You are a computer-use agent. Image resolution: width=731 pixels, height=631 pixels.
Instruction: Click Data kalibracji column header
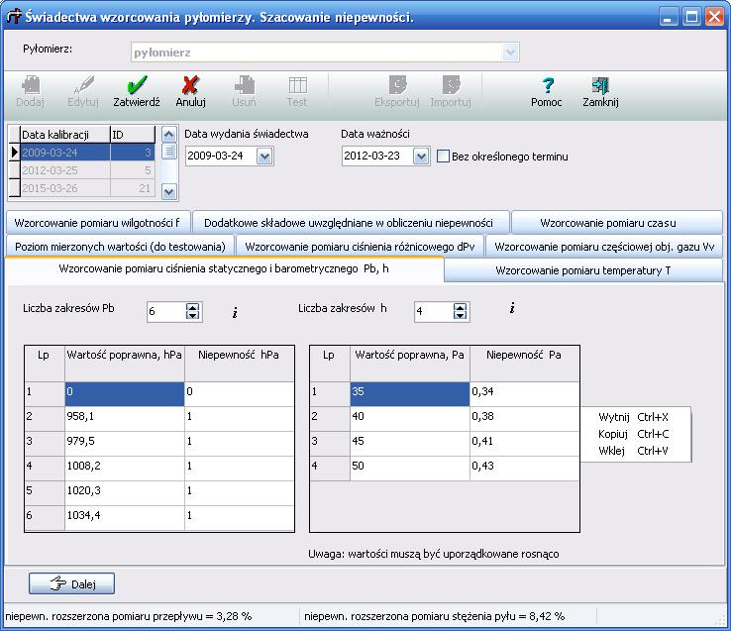(x=64, y=135)
